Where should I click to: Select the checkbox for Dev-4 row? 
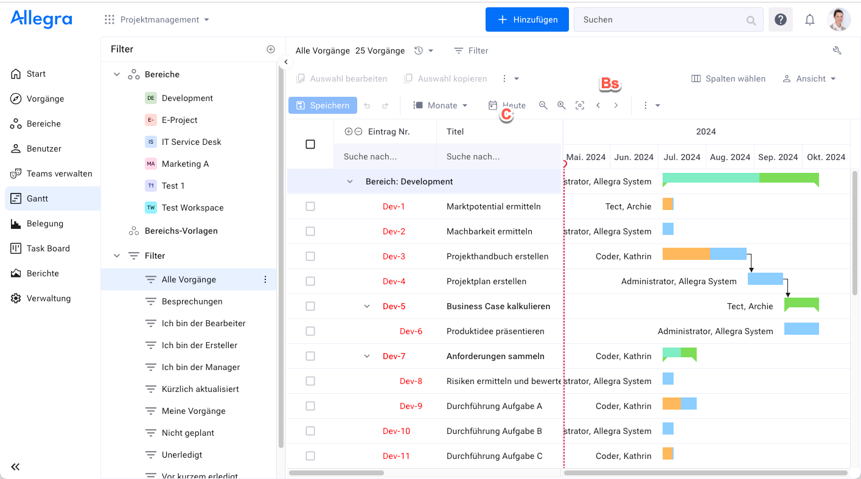pyautogui.click(x=310, y=281)
